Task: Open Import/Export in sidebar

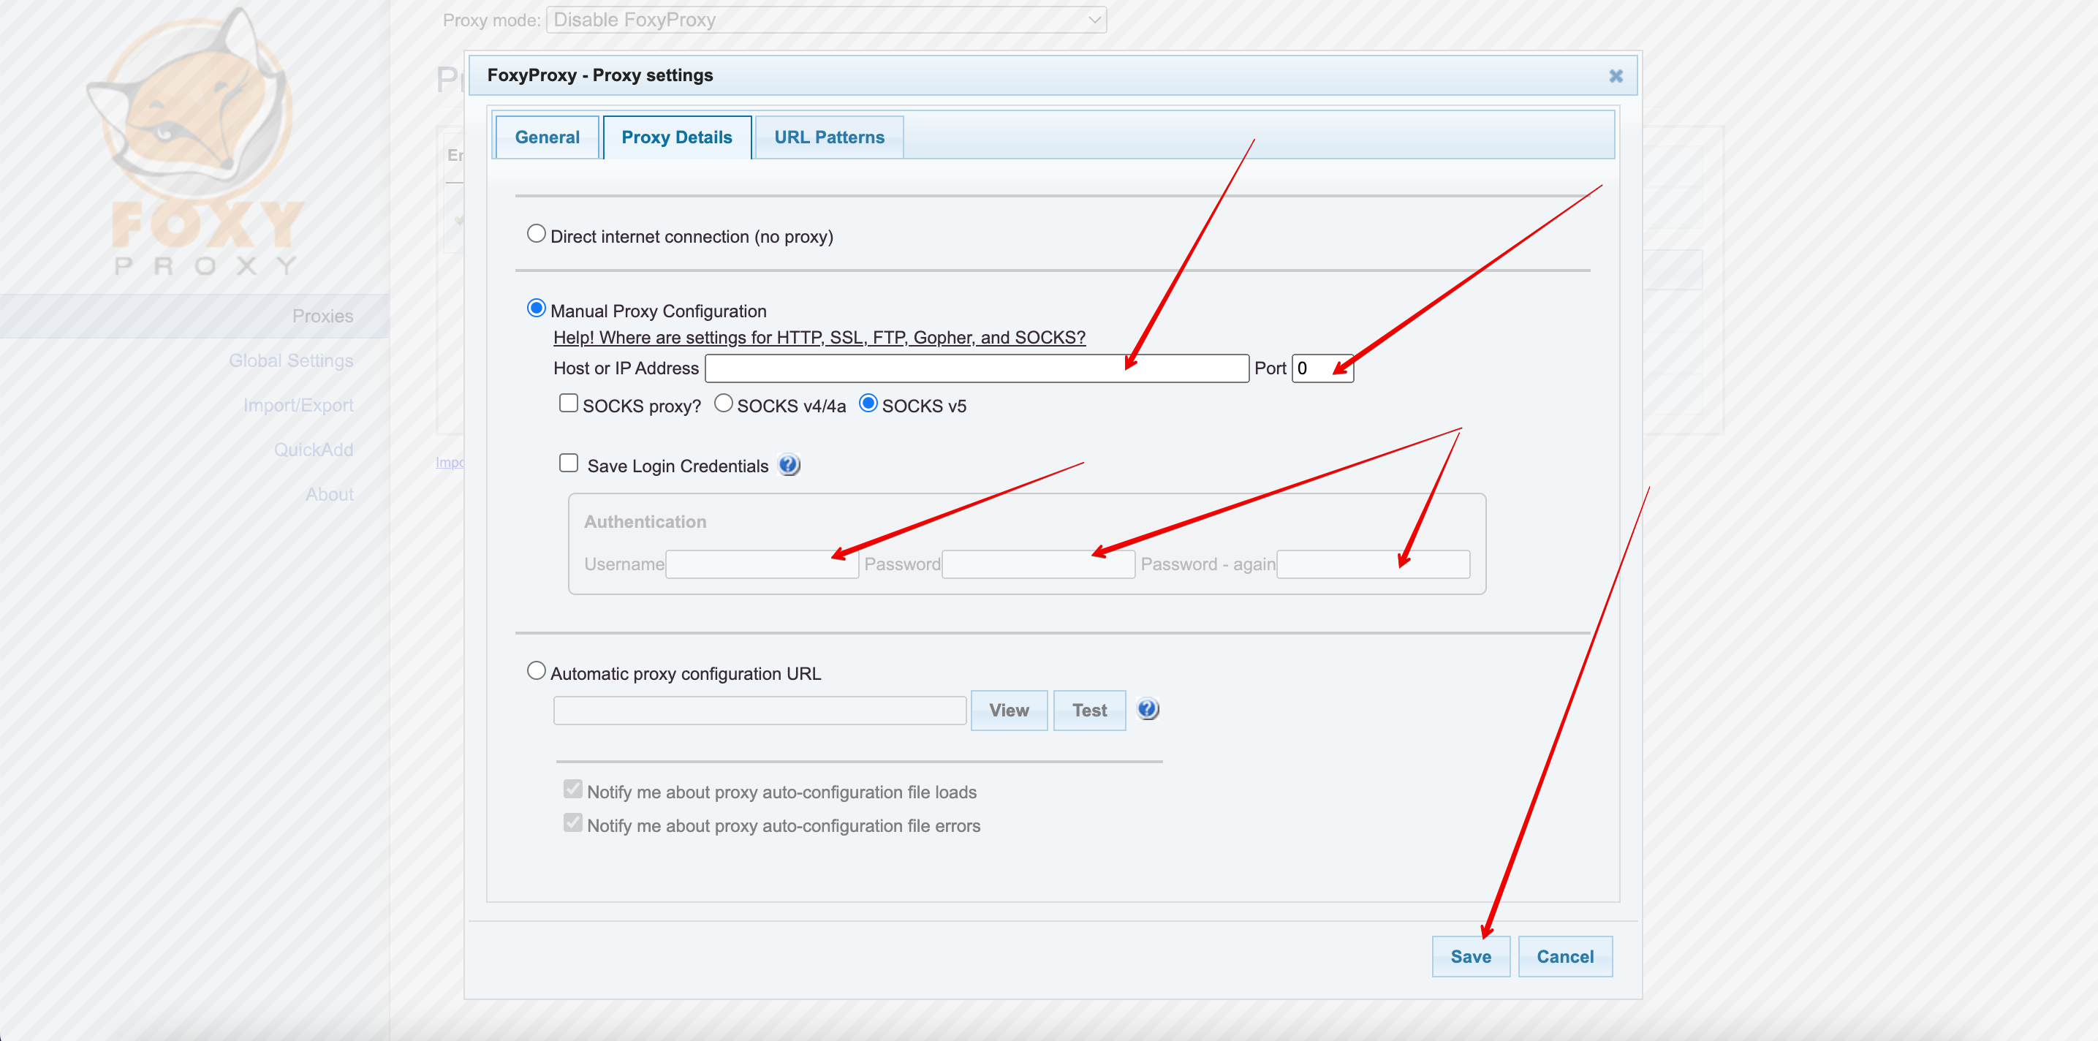Action: coord(298,406)
